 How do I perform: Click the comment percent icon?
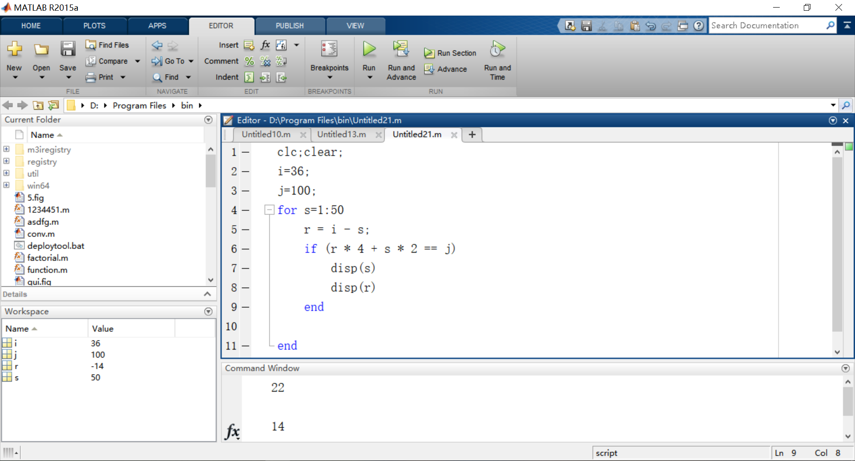249,61
